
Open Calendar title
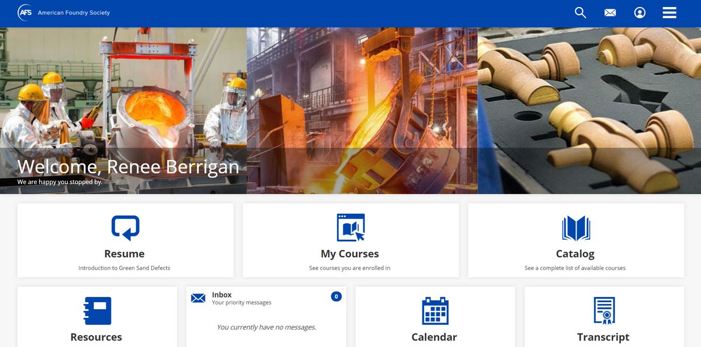(x=434, y=337)
